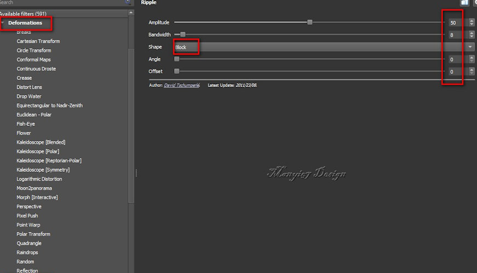Click the Amplitude slider handle

309,22
